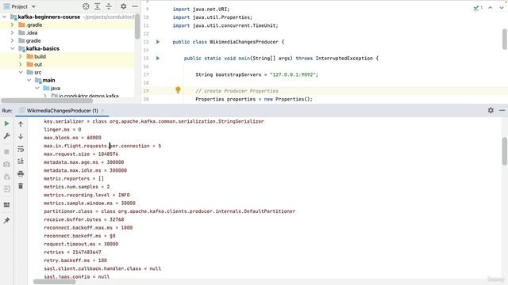Click the Run console vertical scrollbar
Viewport: 508px width, 285px height.
(x=505, y=151)
